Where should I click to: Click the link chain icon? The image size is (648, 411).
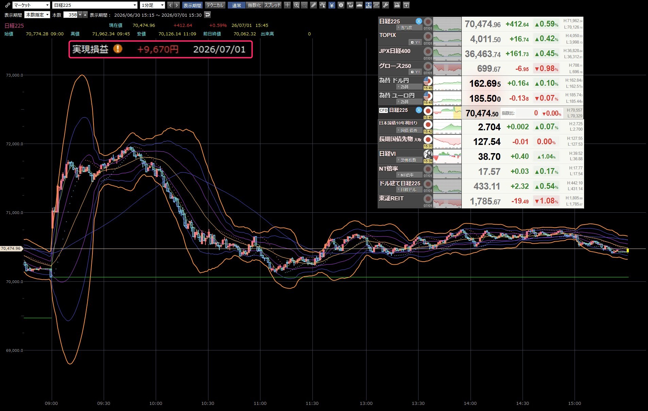tap(7, 5)
